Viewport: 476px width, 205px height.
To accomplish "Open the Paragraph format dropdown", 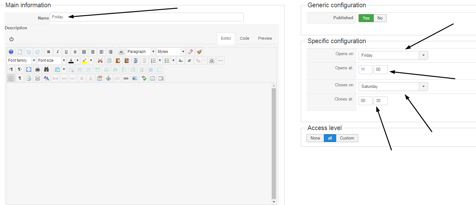I will [x=141, y=52].
